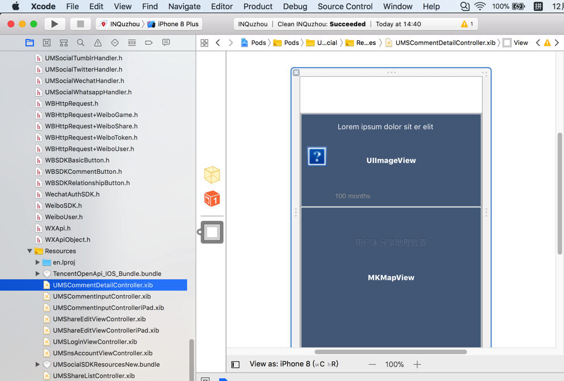564x381 pixels.
Task: Expand UMSocialSDKResourcesNew.bundle
Action: tap(38, 365)
